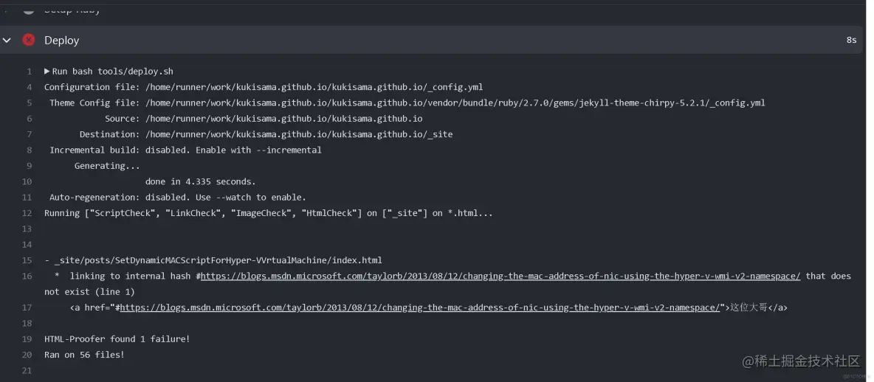
Task: Click log line number 19
Action: pos(27,339)
